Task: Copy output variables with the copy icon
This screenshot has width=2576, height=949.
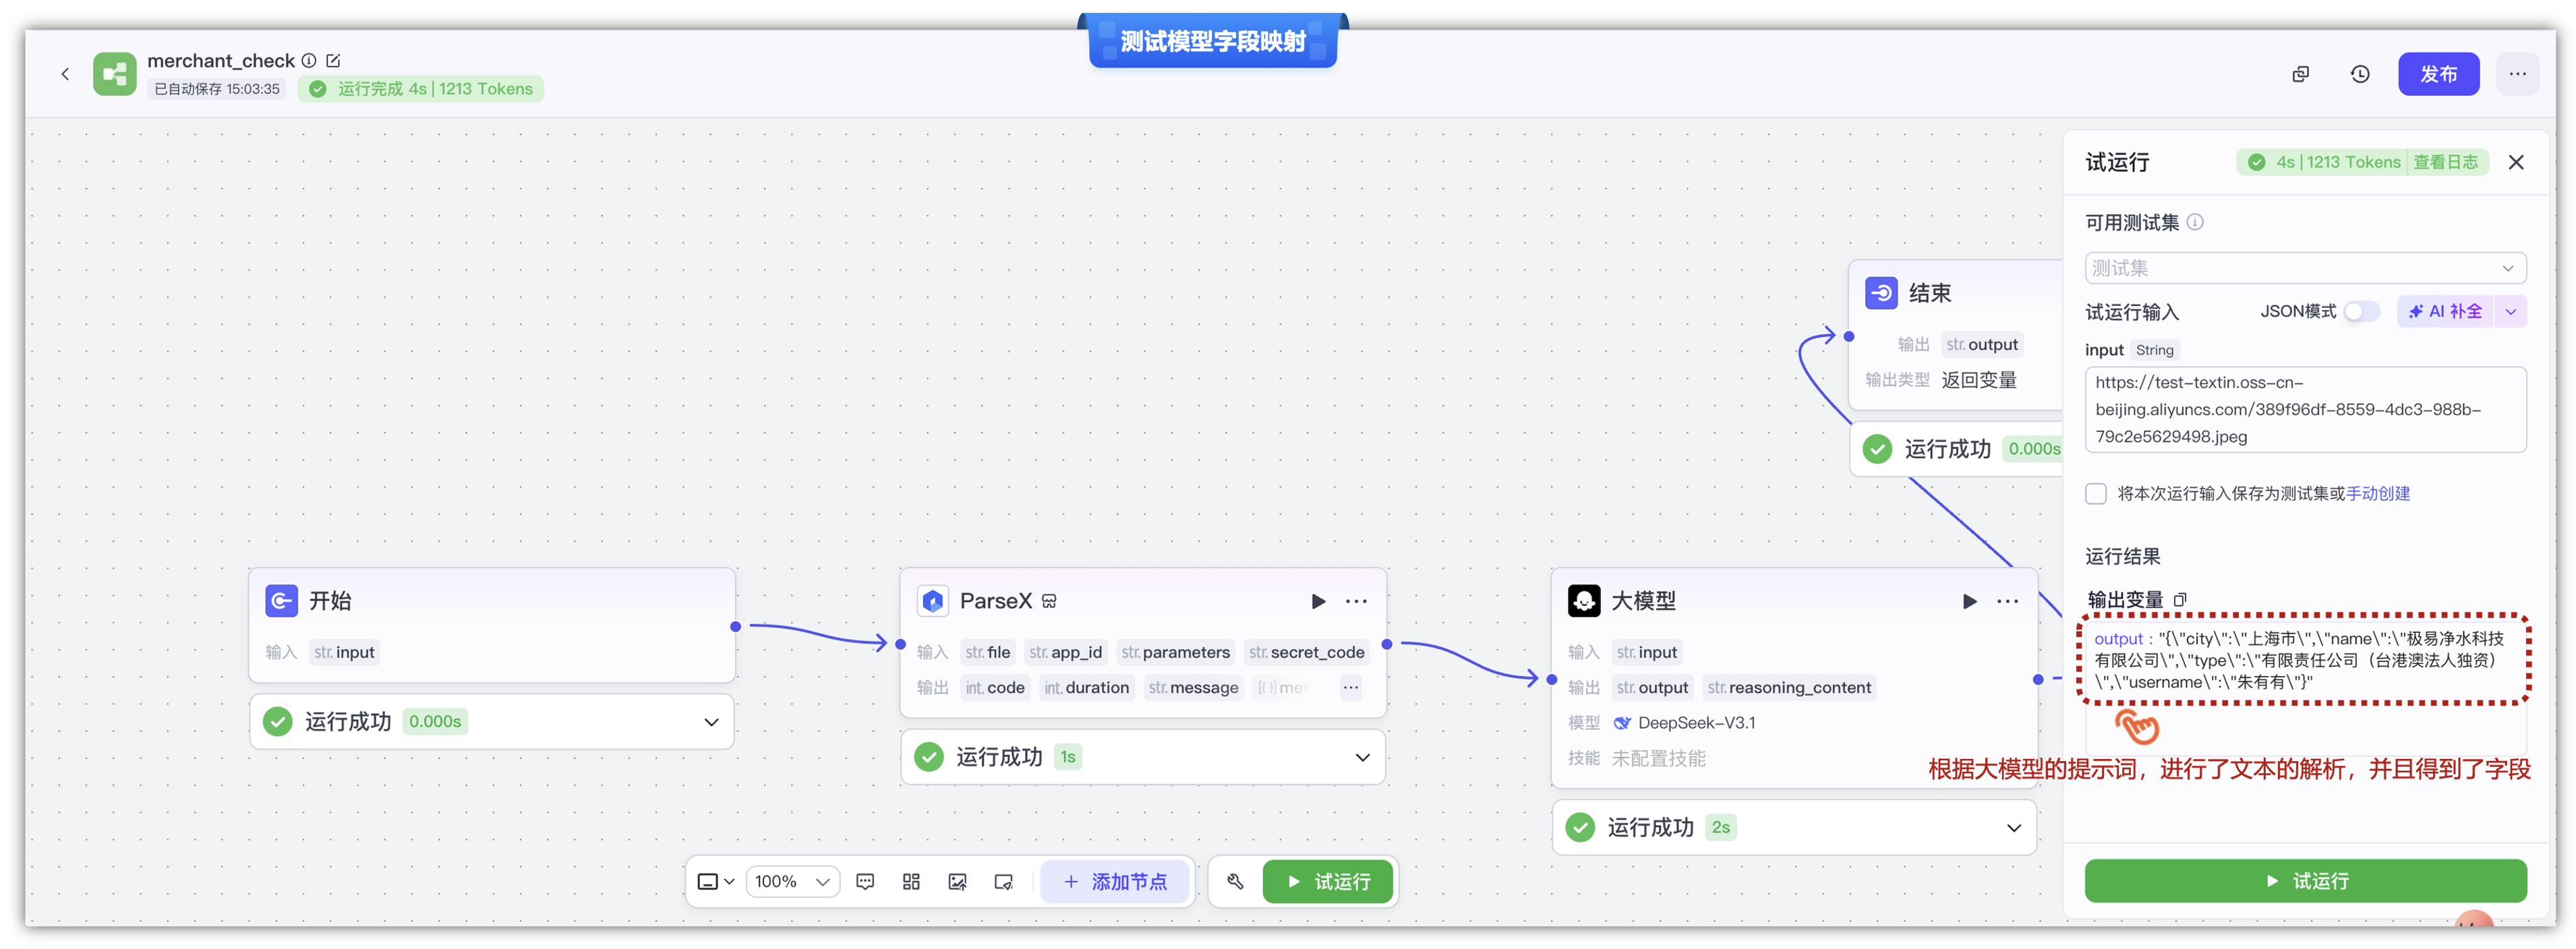Action: [x=2181, y=600]
